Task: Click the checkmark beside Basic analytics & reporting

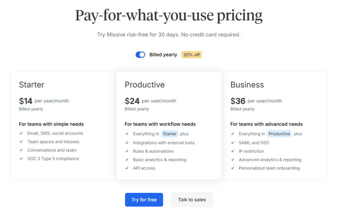Action: (127, 160)
